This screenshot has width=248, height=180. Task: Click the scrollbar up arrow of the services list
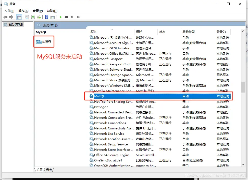coord(243,31)
